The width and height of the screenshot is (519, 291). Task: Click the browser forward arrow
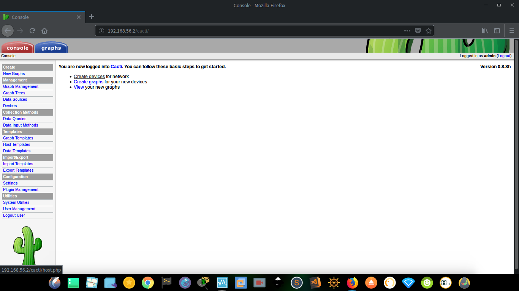point(21,31)
